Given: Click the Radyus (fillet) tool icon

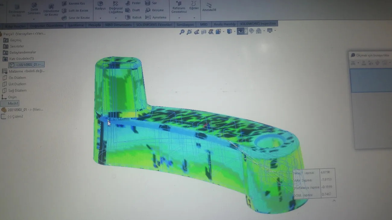Looking at the screenshot, I should pos(100,4).
